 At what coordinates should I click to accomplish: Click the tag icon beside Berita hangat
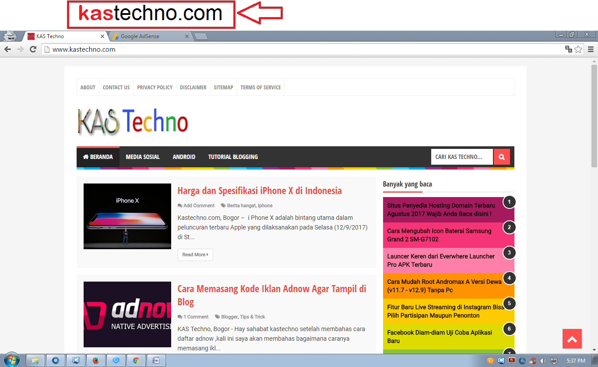point(222,205)
